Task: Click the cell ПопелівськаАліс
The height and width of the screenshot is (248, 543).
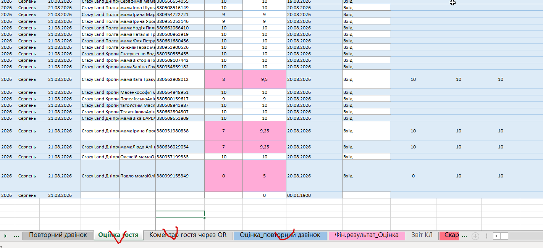Action: click(137, 99)
